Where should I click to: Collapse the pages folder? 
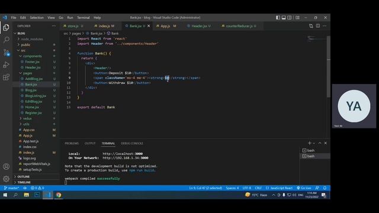[27, 73]
